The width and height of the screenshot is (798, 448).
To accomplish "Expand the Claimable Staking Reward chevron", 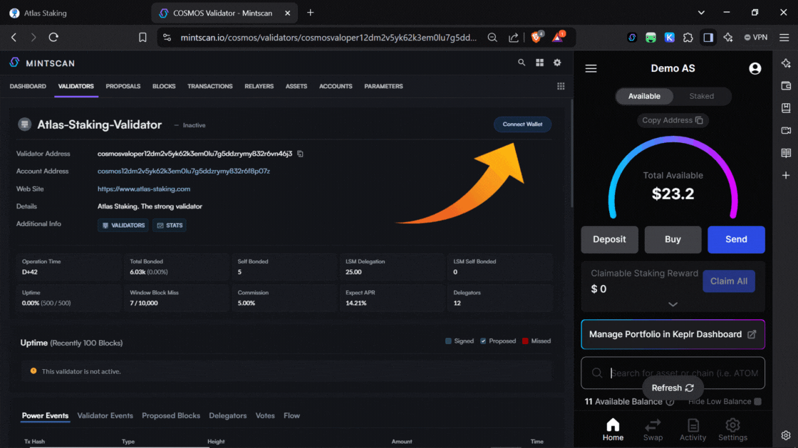I will point(673,304).
